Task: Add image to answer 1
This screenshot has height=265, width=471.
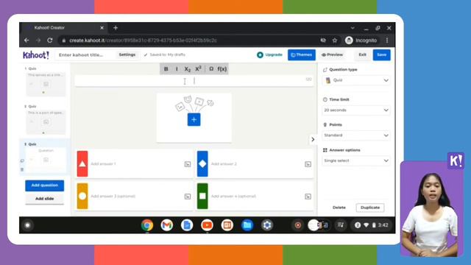Action: [188, 164]
